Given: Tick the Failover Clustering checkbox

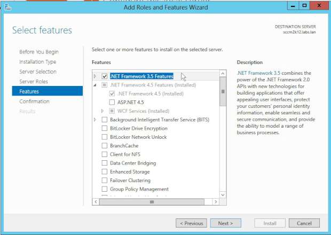Looking at the screenshot, I should 105,181.
